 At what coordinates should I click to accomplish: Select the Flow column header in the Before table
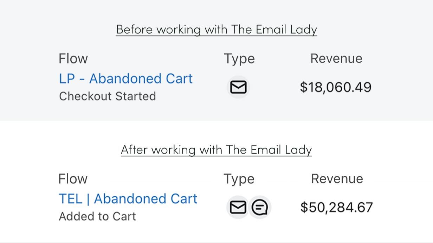click(73, 59)
